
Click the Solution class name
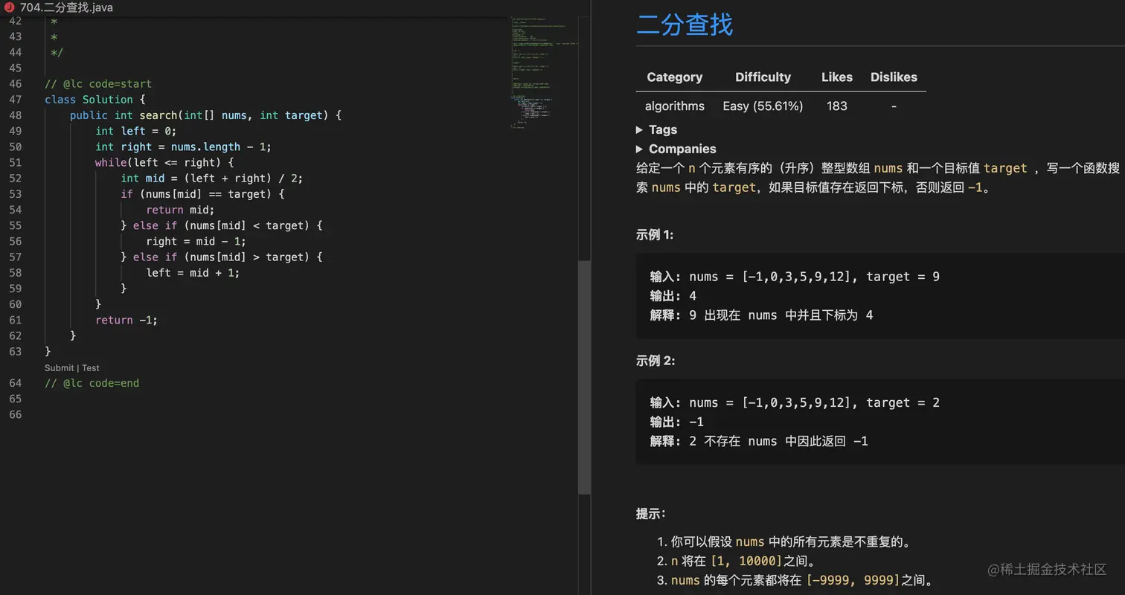click(107, 100)
